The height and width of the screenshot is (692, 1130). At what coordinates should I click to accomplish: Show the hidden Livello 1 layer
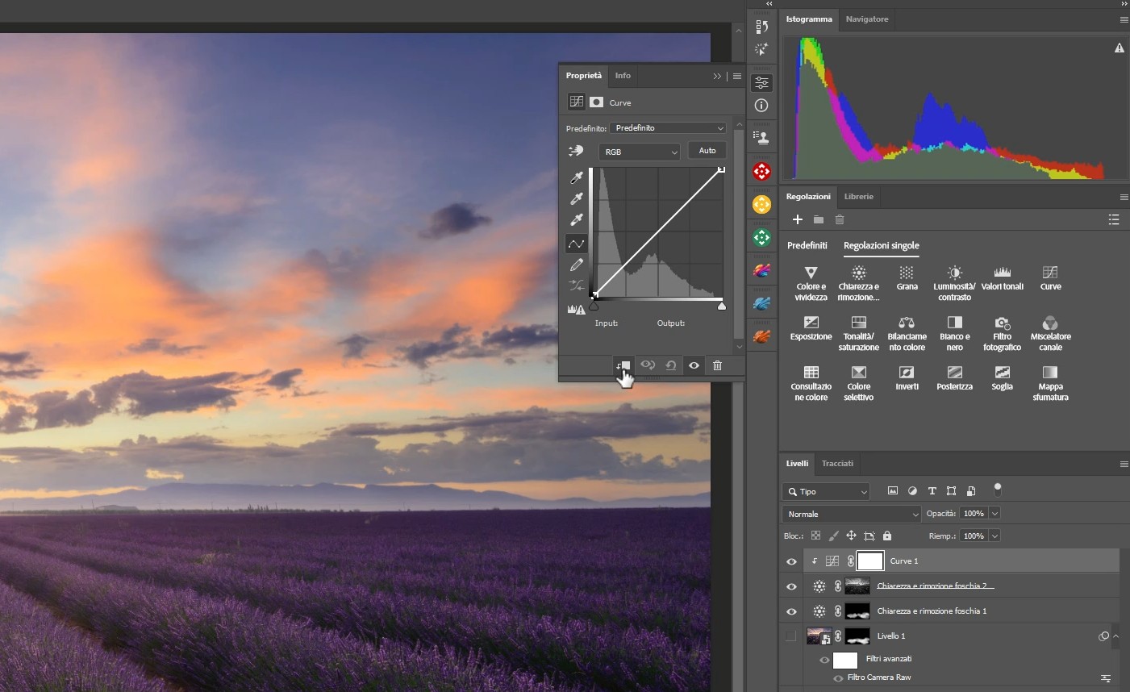pyautogui.click(x=791, y=636)
